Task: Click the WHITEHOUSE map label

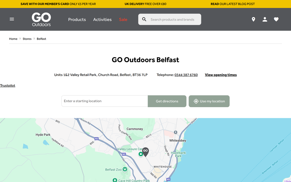Action: pos(163,167)
